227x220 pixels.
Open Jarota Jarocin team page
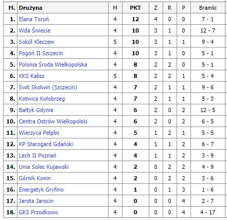[36, 201]
